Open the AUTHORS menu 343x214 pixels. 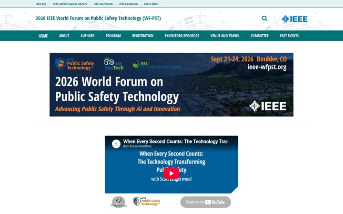pyautogui.click(x=87, y=36)
